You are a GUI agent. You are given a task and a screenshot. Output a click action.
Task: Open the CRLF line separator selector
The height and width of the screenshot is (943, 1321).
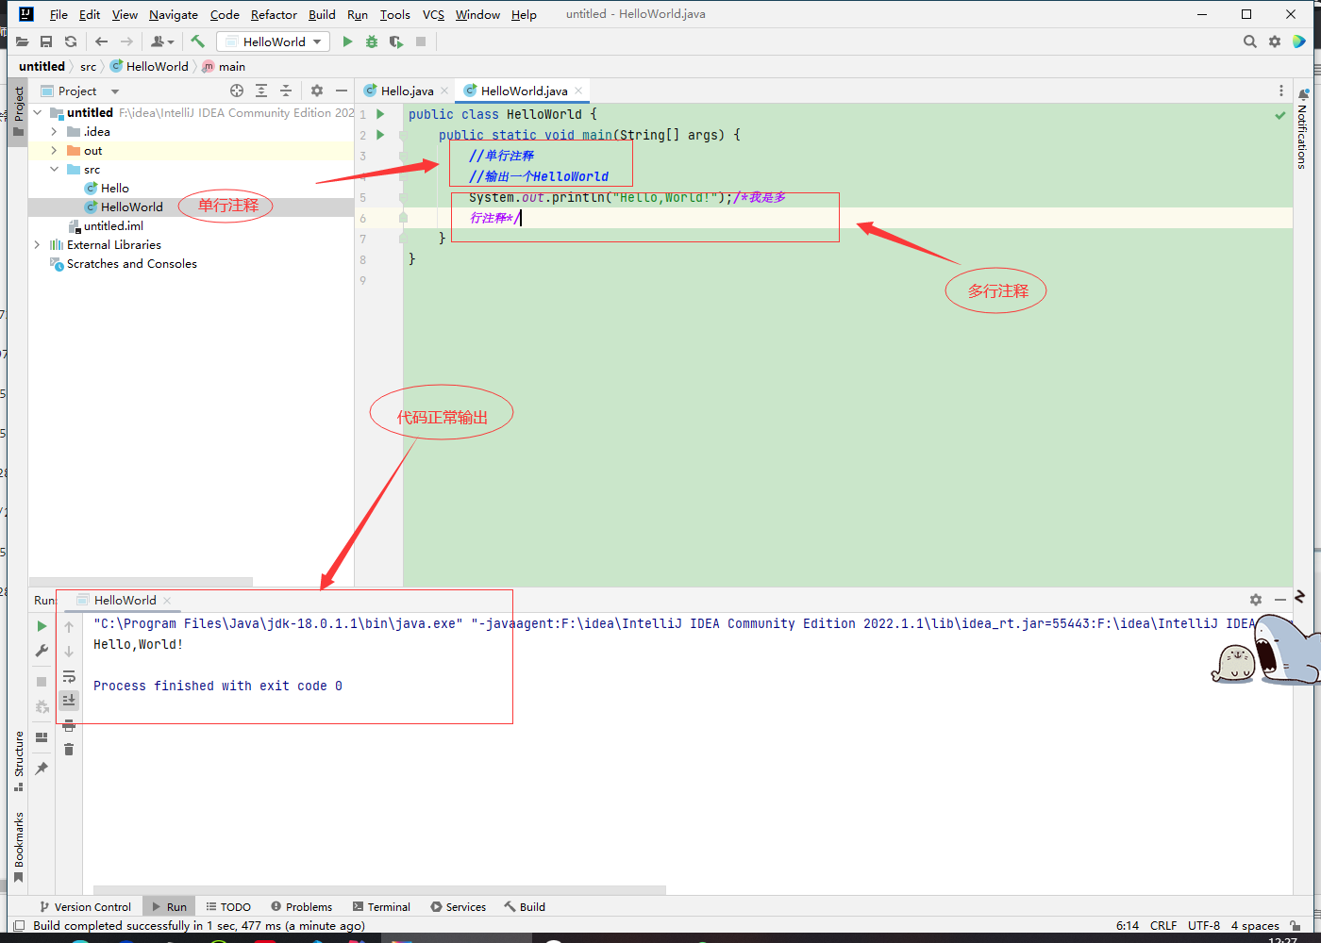click(1163, 926)
